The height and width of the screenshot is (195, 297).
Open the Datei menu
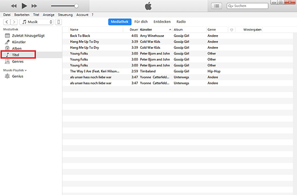point(6,15)
